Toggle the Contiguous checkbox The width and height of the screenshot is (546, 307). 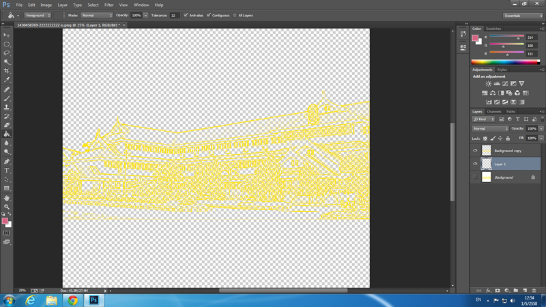pyautogui.click(x=209, y=15)
